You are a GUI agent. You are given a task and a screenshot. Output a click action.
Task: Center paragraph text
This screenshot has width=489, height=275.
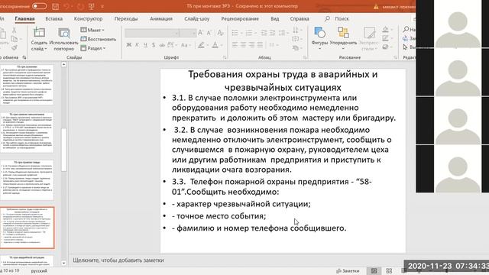pyautogui.click(x=243, y=45)
